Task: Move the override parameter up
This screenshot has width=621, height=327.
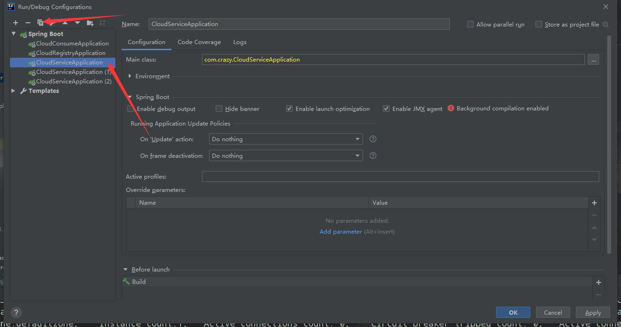Action: [594, 227]
